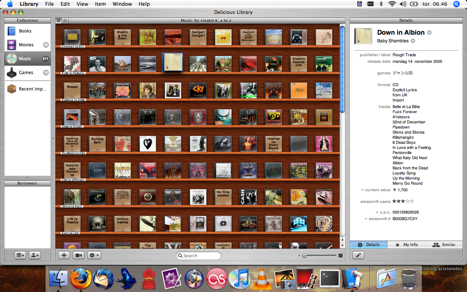This screenshot has width=467, height=292.
Task: Select the Razorblade Romance album cover
Action: tap(72, 170)
